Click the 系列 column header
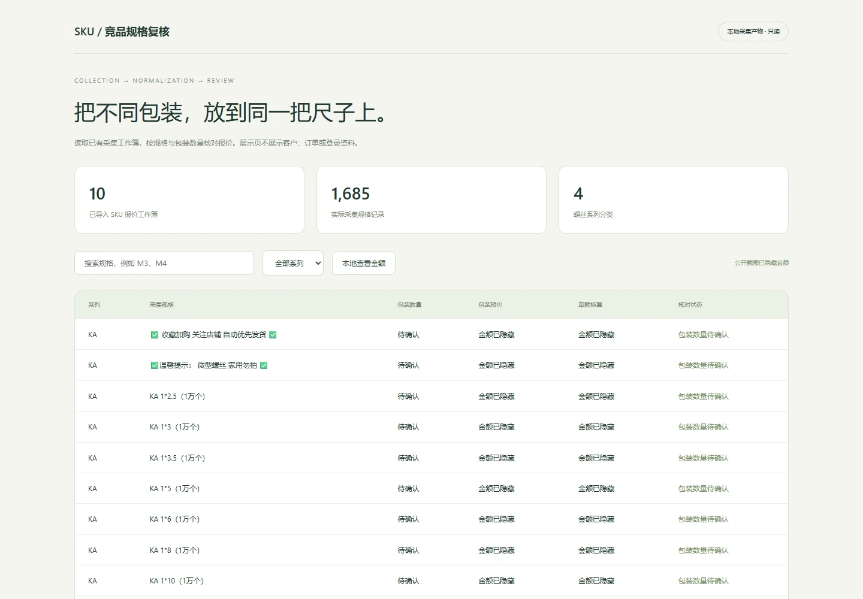 94,305
